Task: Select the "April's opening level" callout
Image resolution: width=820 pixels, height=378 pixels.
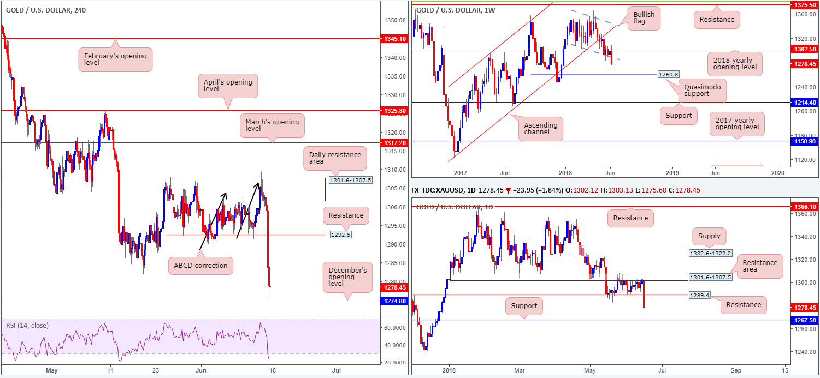Action: 227,87
